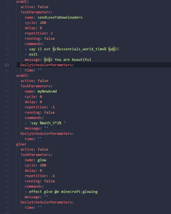Screen dimensions: 171x214
Task: Place cursor on sendLoveToDownloaders name value
Action: 60,18
